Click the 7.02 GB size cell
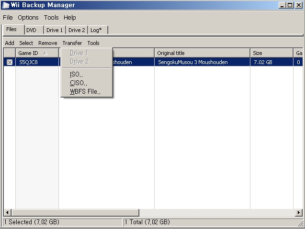Image resolution: width=305 pixels, height=229 pixels. point(271,62)
